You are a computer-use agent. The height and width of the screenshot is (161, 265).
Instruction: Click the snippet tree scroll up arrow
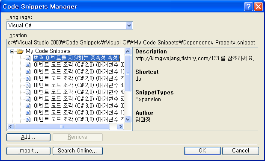point(128,51)
